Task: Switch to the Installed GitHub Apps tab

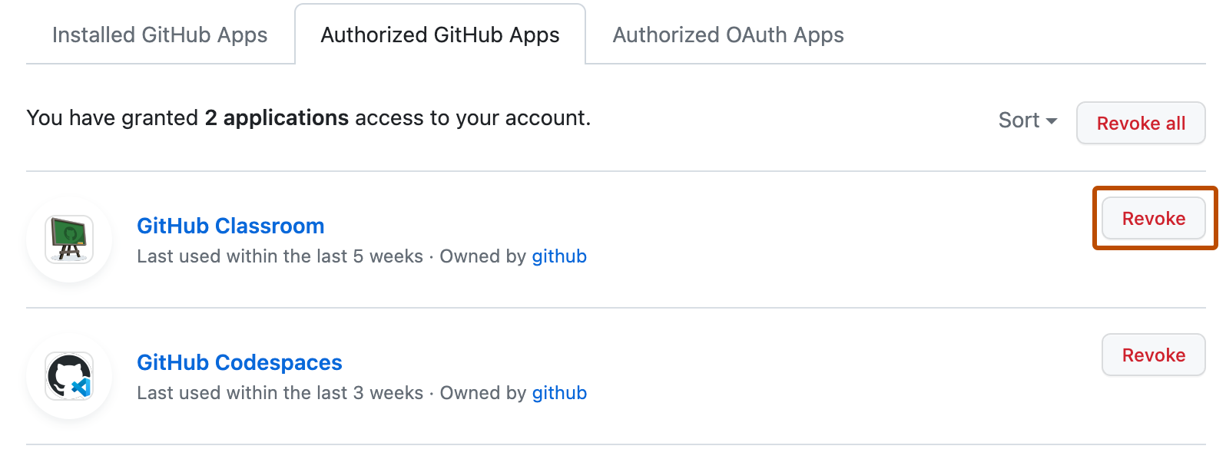Action: 159,35
